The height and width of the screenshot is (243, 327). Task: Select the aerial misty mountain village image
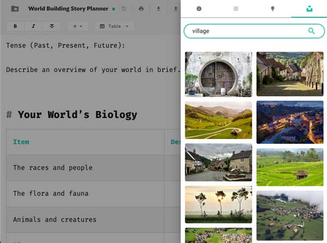290,216
